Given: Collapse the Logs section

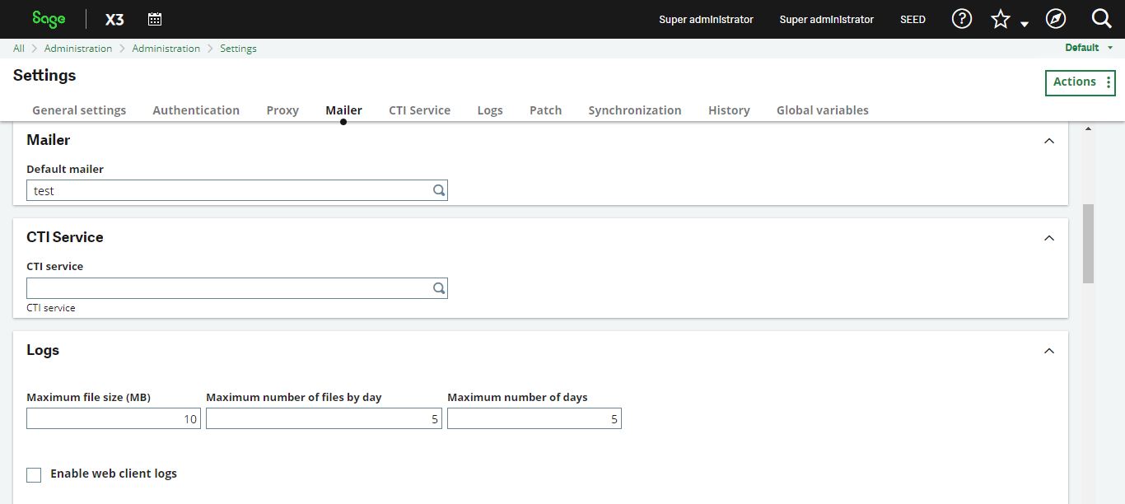Looking at the screenshot, I should coord(1049,350).
